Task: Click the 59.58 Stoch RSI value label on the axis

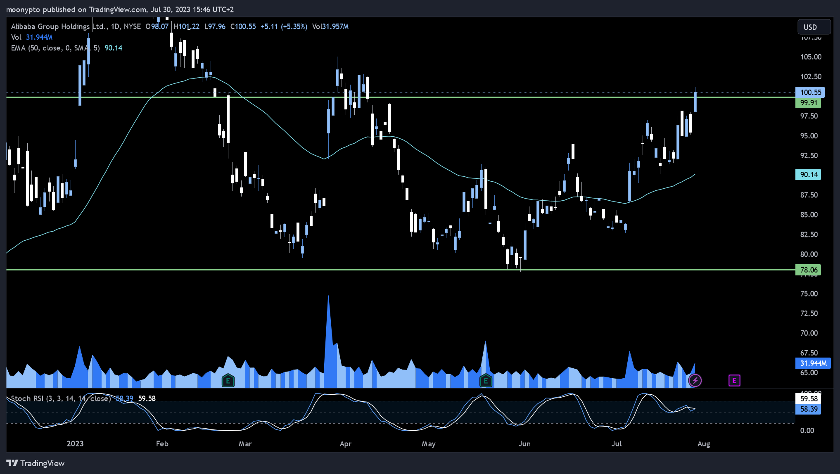Action: (x=808, y=399)
